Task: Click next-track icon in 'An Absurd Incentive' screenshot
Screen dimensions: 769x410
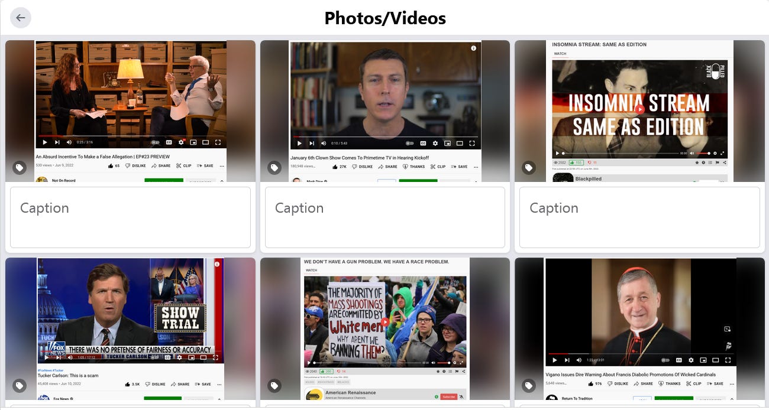Action: pyautogui.click(x=57, y=142)
